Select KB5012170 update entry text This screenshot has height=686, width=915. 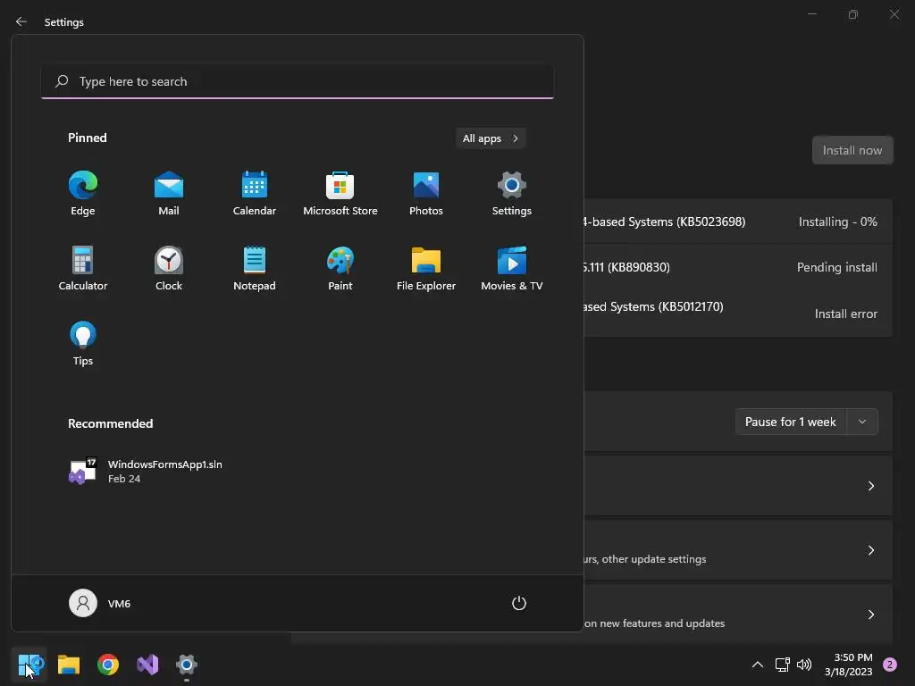653,307
